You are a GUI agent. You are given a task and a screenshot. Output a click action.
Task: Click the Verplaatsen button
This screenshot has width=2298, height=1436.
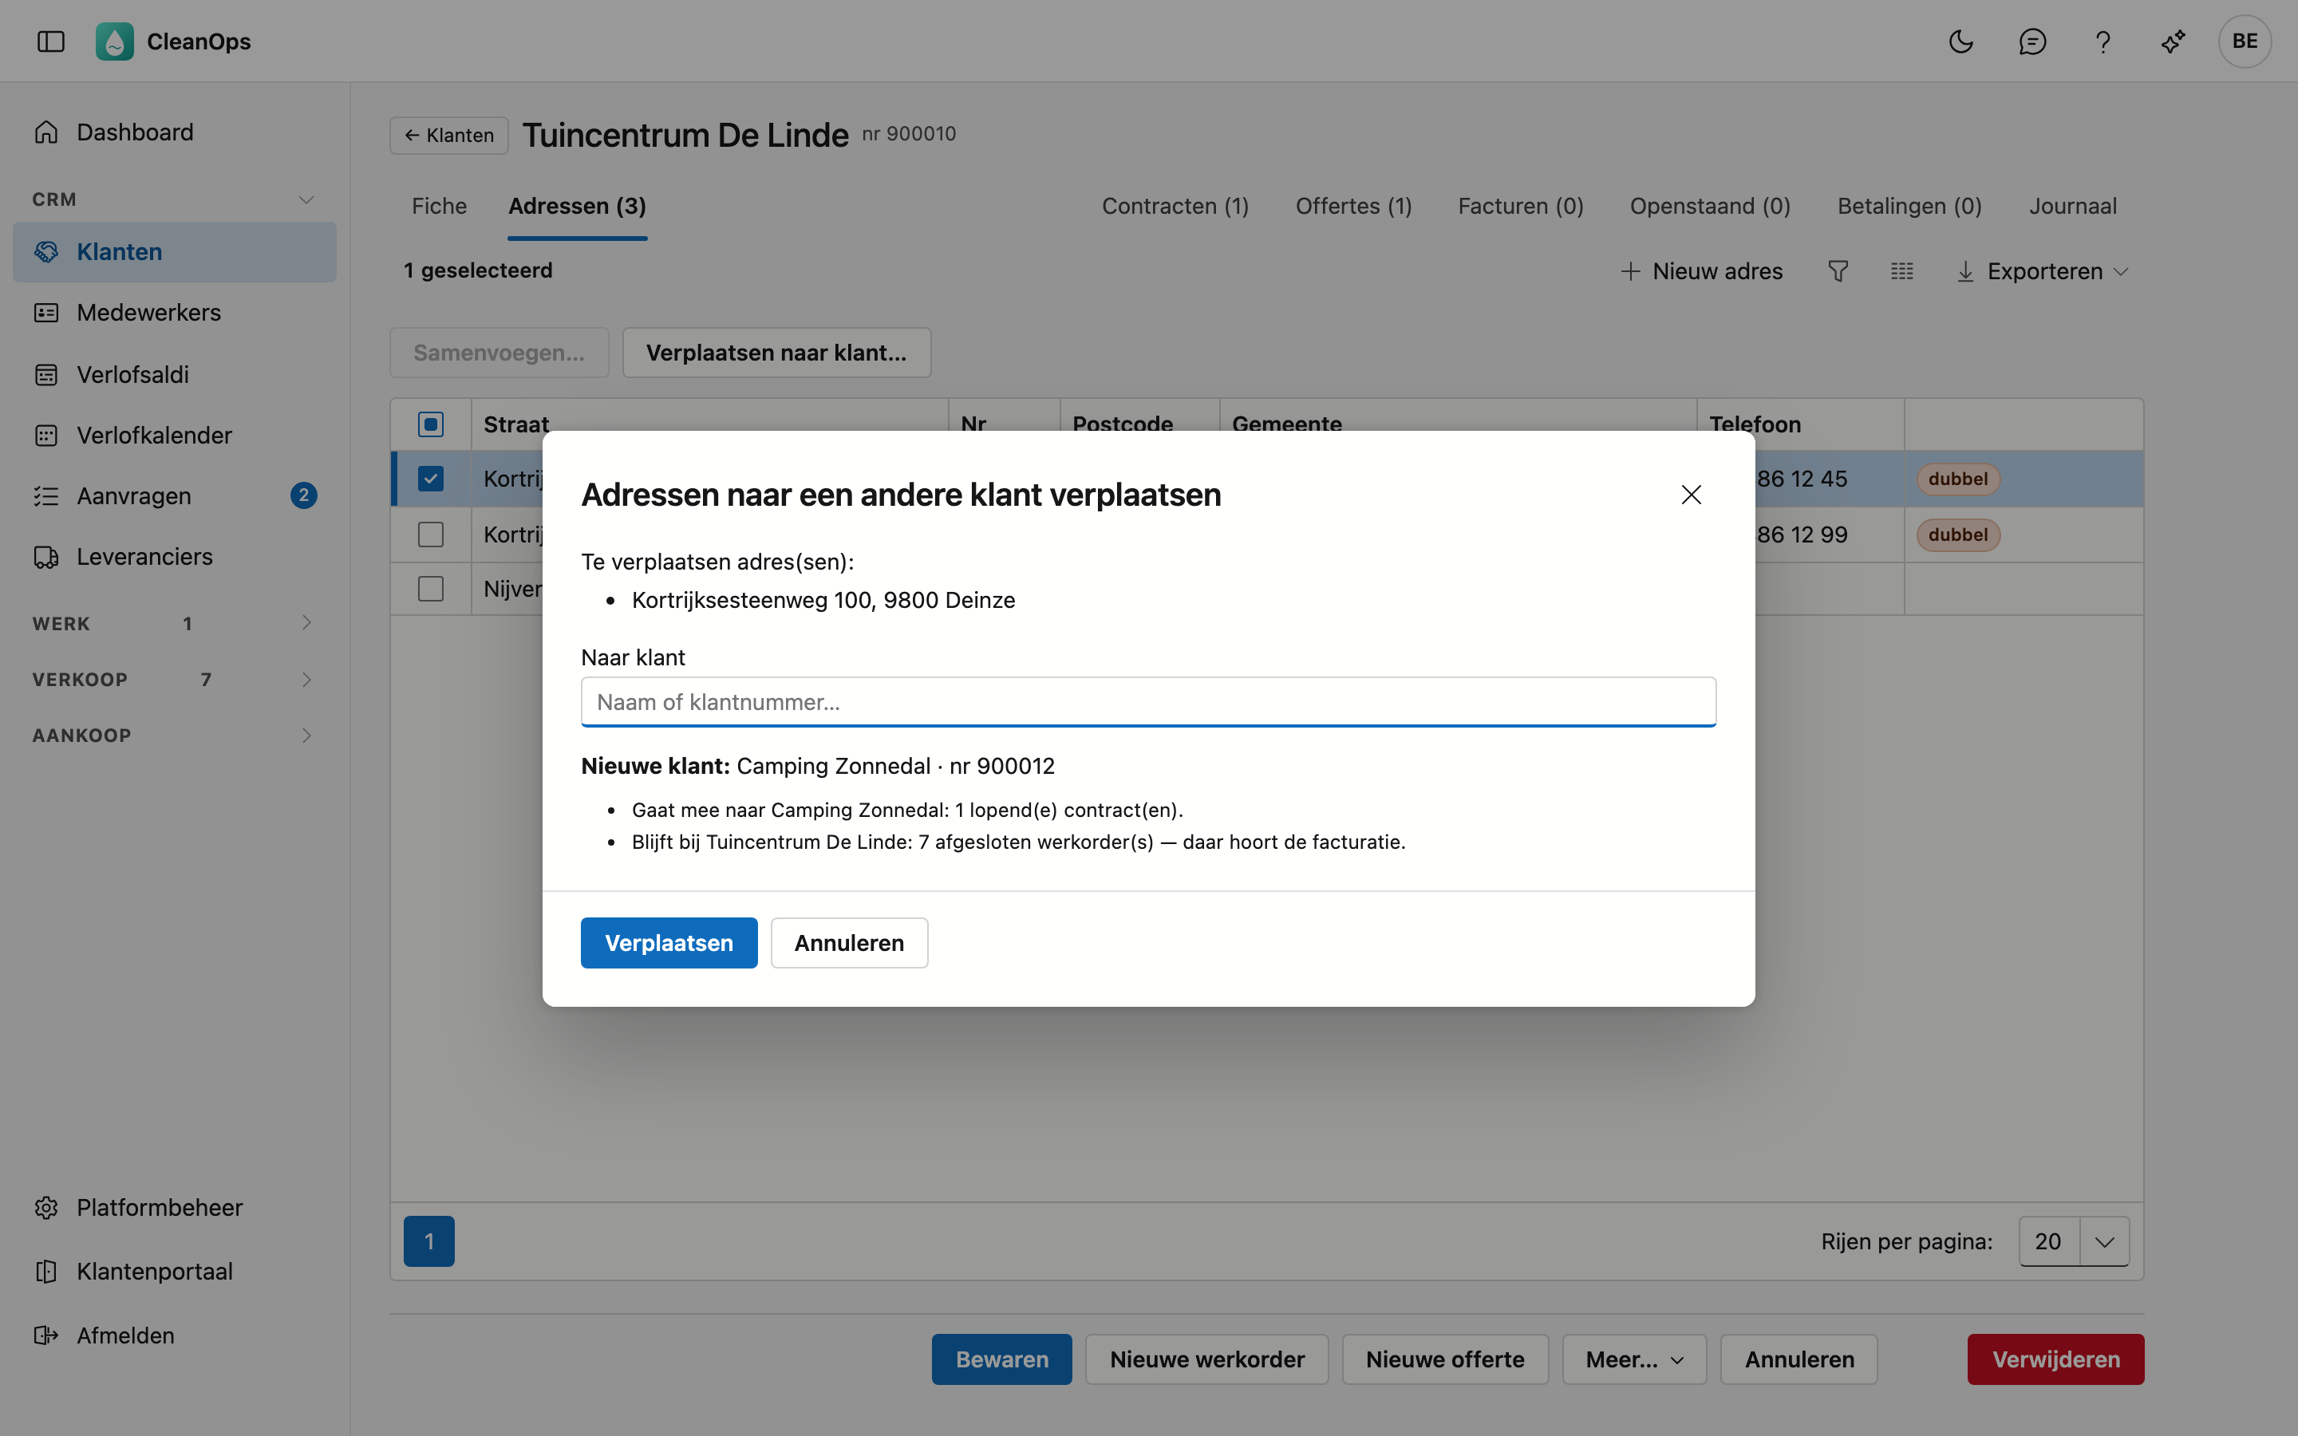pyautogui.click(x=669, y=943)
